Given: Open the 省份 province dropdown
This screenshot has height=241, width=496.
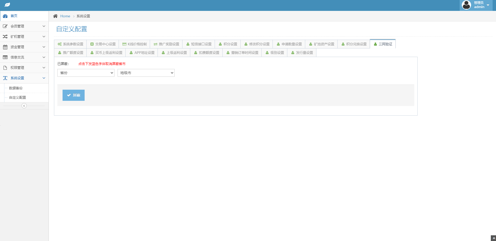Looking at the screenshot, I should tap(86, 73).
